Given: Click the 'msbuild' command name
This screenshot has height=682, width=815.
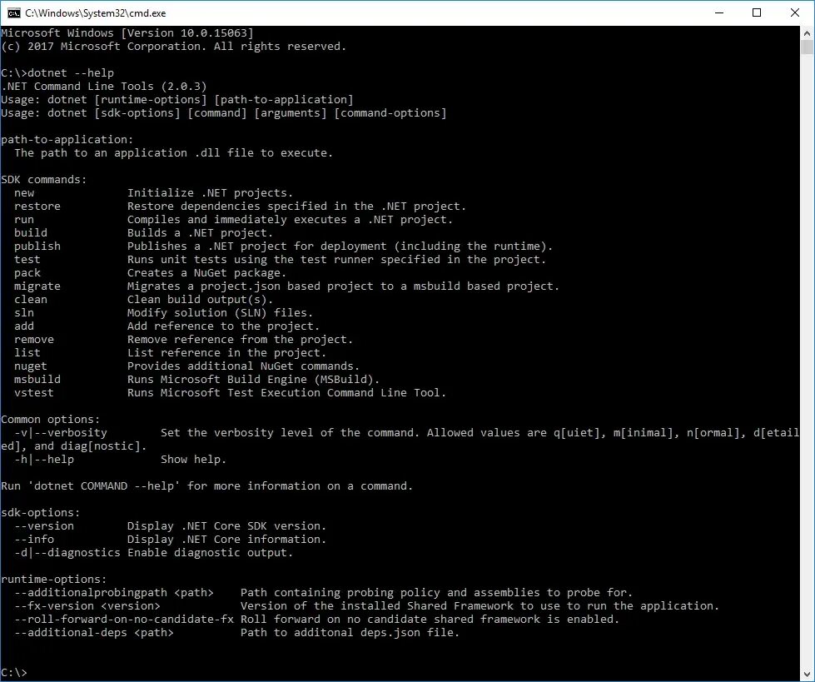Looking at the screenshot, I should point(37,380).
